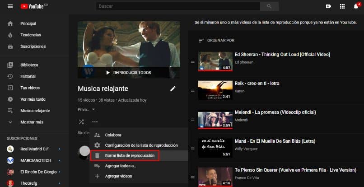Image resolution: width=364 pixels, height=187 pixels.
Task: Click the Principal home icon
Action: pyautogui.click(x=10, y=23)
